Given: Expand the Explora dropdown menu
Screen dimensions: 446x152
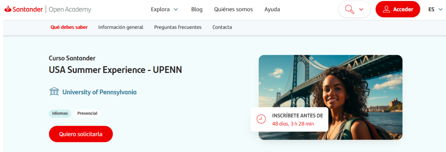Looking at the screenshot, I should tap(164, 10).
